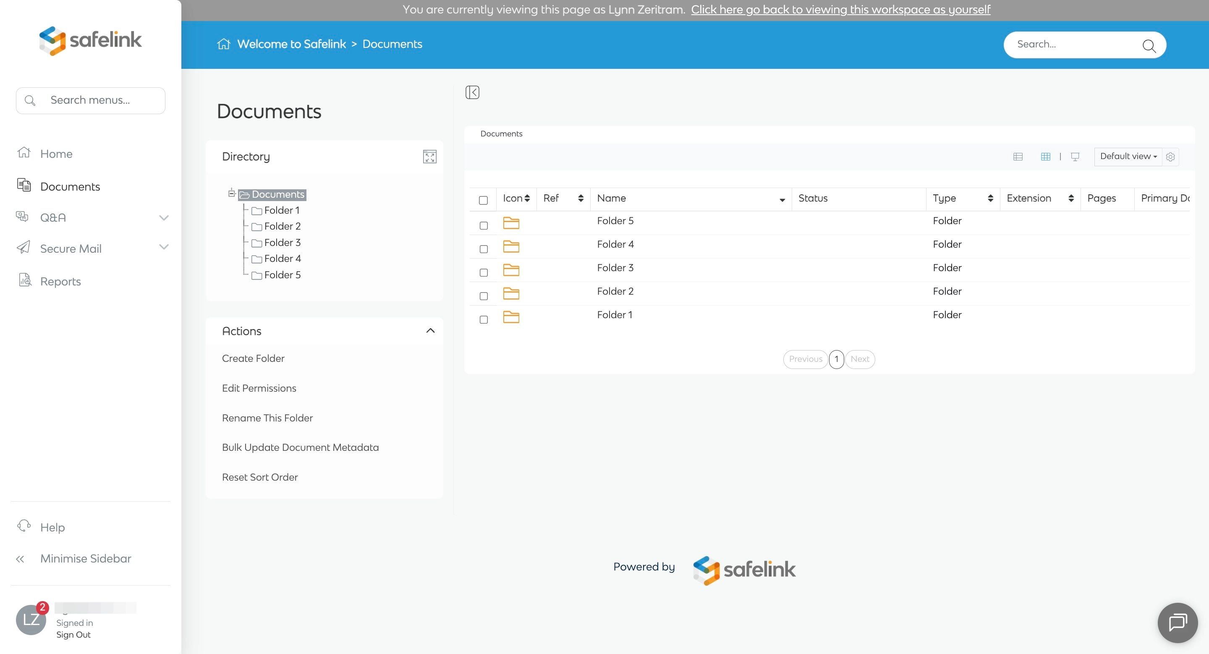Collapse the Actions panel chevron

[x=430, y=331]
